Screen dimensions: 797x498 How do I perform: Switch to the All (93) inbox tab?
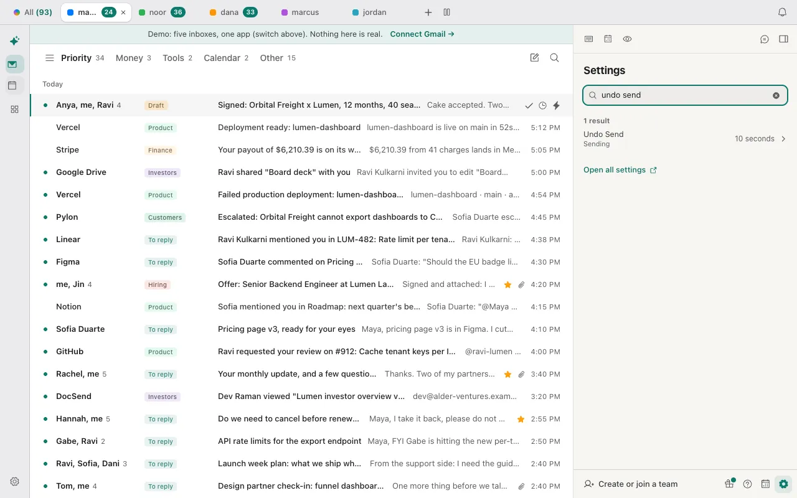click(33, 12)
